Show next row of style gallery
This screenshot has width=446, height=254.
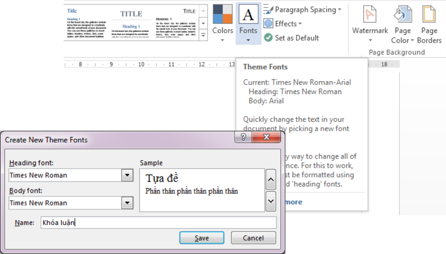pos(203,23)
